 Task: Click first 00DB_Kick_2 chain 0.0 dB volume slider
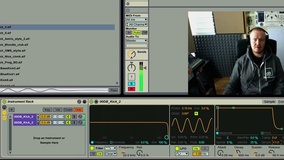[x=45, y=116]
